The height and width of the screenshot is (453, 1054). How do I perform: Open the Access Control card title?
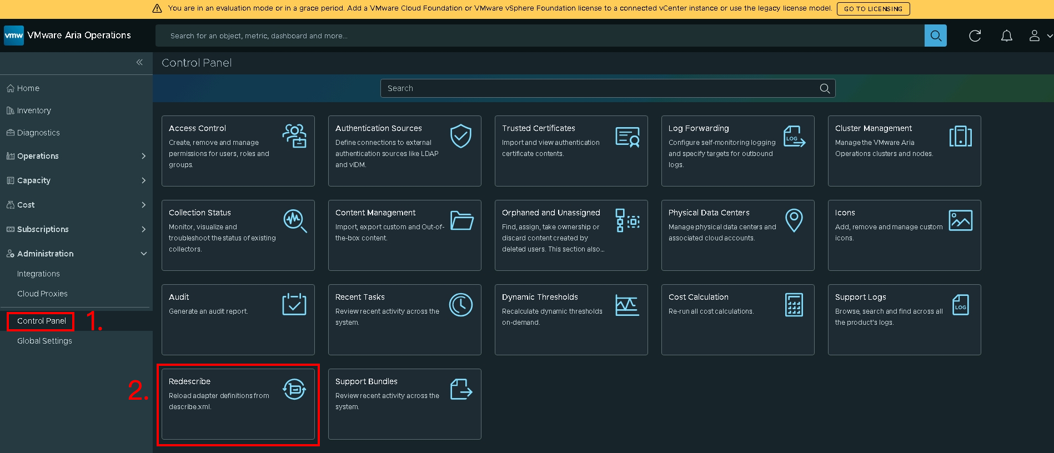[x=197, y=128]
